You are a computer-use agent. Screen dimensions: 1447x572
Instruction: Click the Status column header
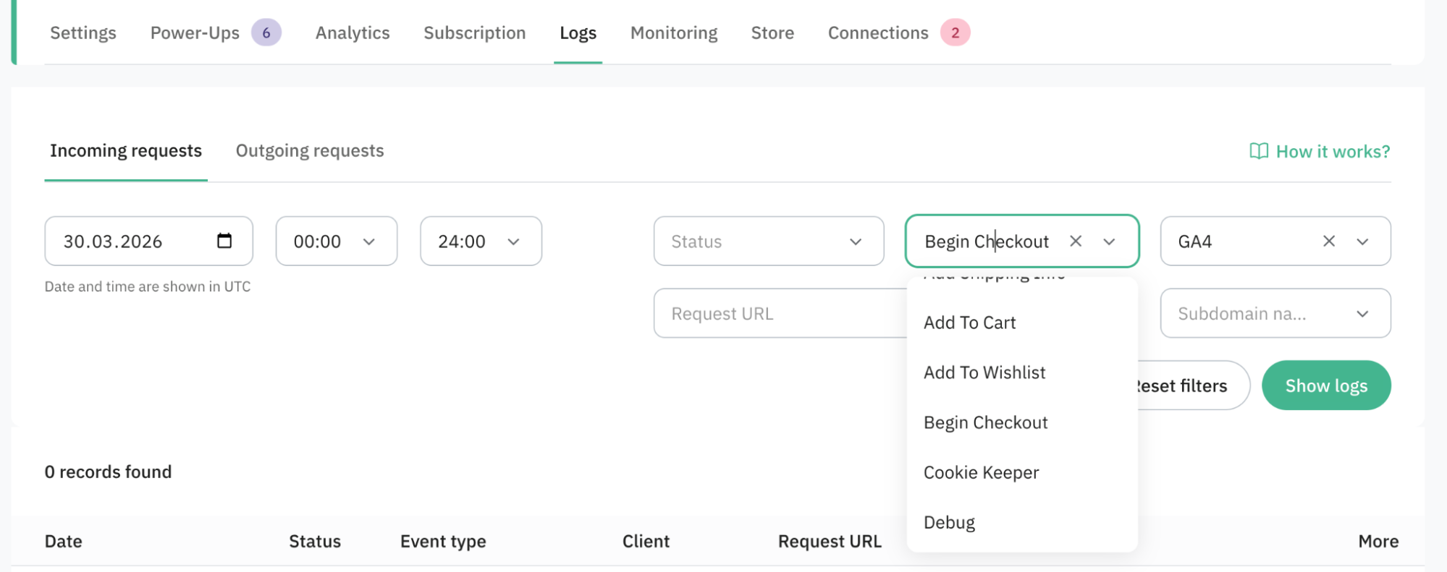[315, 541]
